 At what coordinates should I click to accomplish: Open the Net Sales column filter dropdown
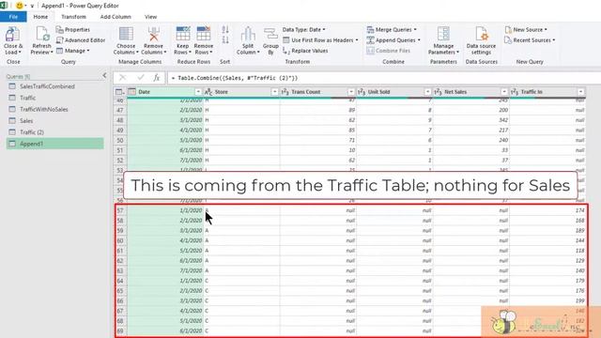(x=504, y=92)
